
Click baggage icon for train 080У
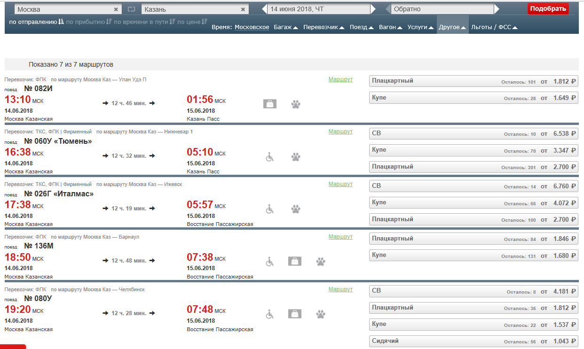coord(295,314)
